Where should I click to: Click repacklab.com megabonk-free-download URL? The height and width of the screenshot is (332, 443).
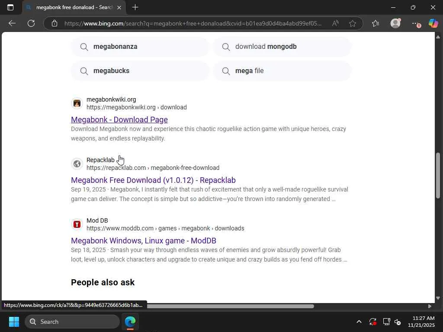153,168
